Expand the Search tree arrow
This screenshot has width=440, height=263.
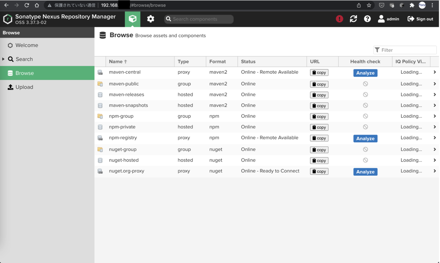[x=3, y=59]
